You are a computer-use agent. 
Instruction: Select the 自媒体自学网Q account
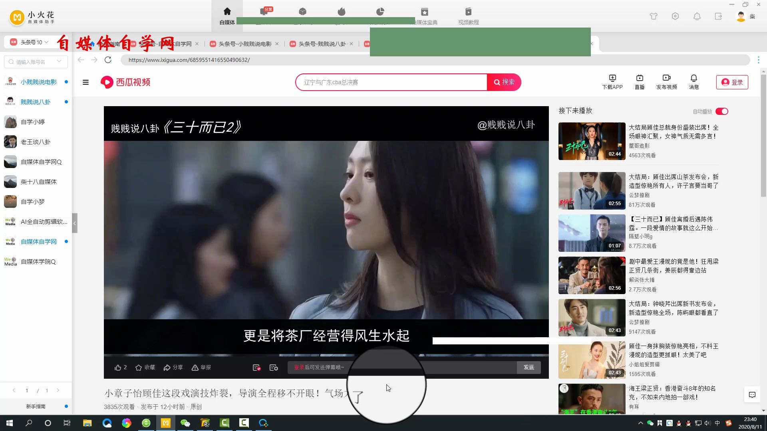coord(36,162)
